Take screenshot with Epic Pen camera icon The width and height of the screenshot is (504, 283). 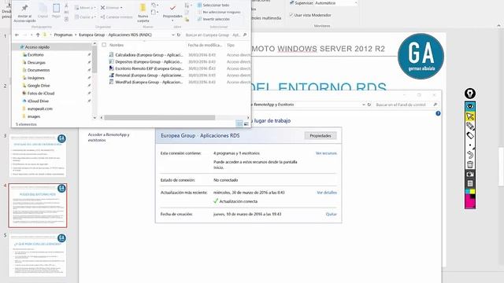[x=470, y=174]
